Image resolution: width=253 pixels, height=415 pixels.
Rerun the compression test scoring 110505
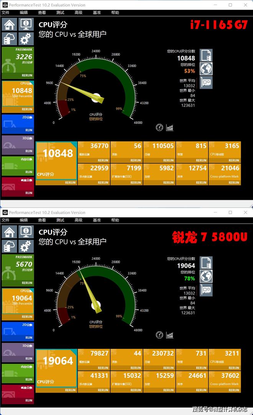pyautogui.click(x=169, y=160)
